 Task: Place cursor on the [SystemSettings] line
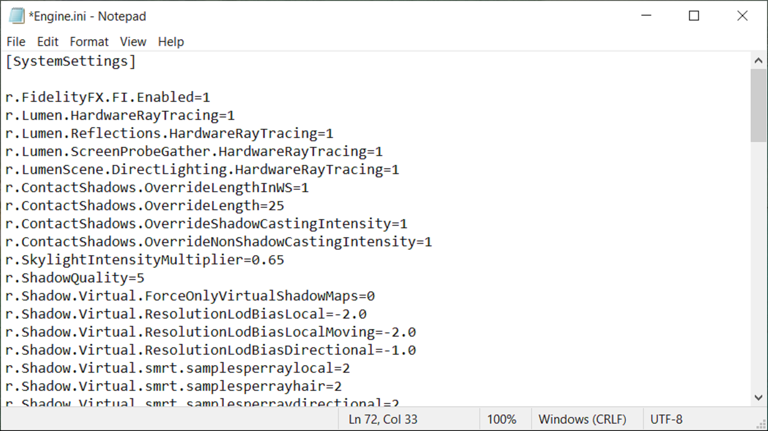tap(71, 61)
